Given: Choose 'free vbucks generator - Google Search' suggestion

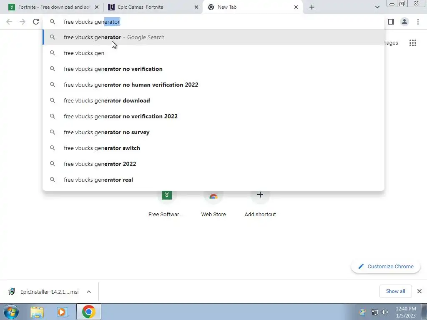Looking at the screenshot, I should coord(213,37).
